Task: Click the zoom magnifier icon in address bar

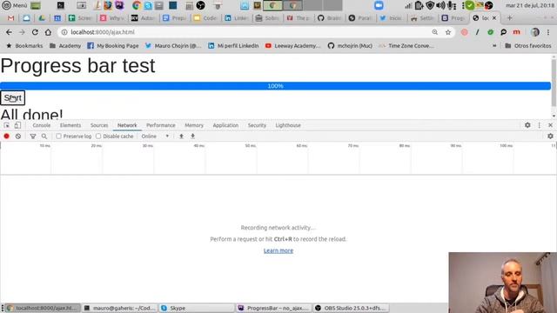Action: pyautogui.click(x=435, y=32)
